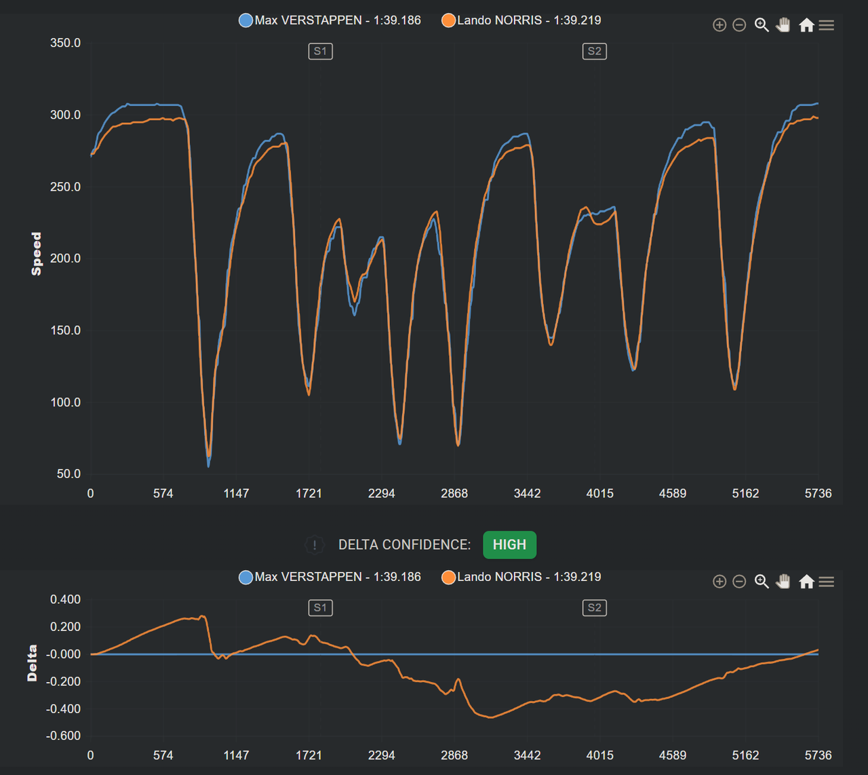868x775 pixels.
Task: Click zoom out icon on speed chart toolbar
Action: pyautogui.click(x=740, y=25)
